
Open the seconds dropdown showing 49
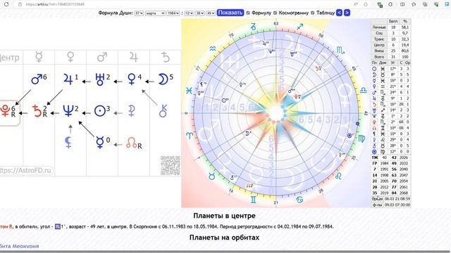pyautogui.click(x=211, y=13)
